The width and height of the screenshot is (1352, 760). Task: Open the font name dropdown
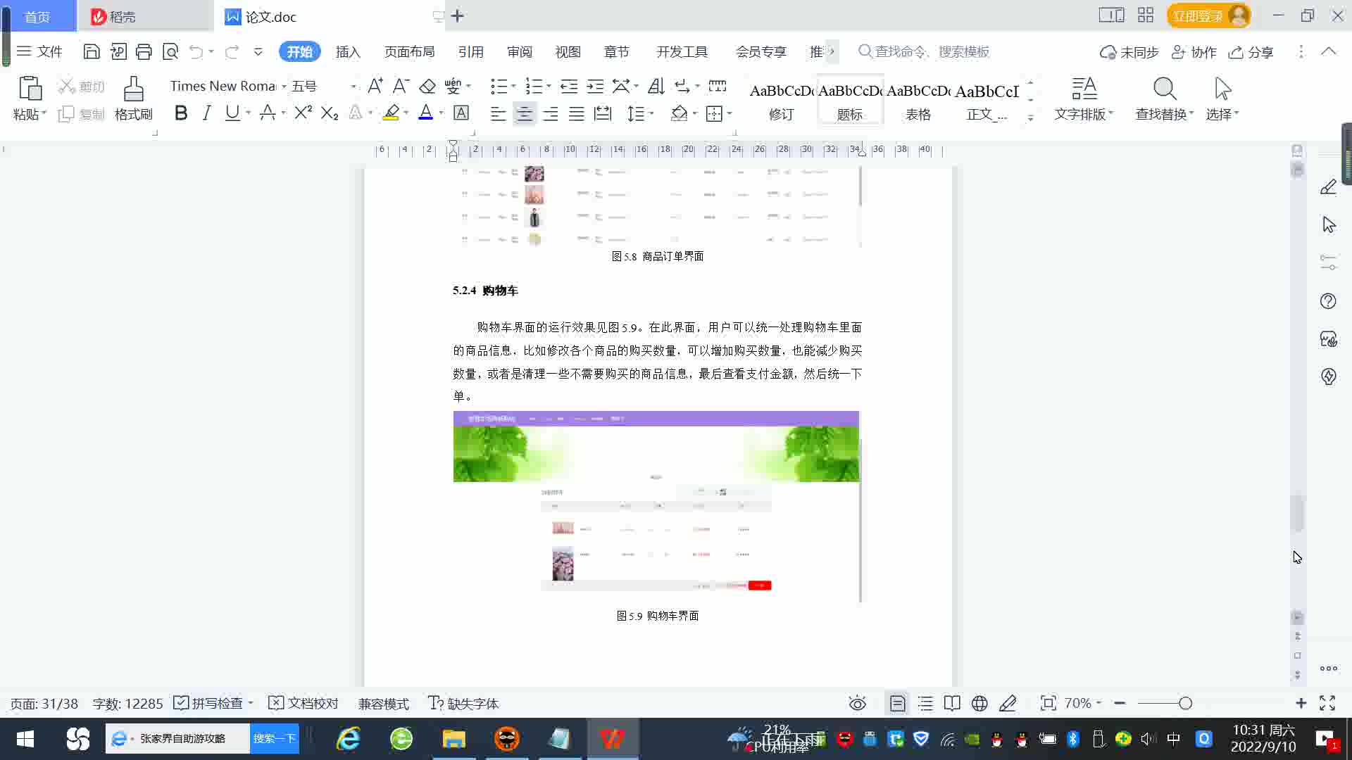click(x=284, y=87)
